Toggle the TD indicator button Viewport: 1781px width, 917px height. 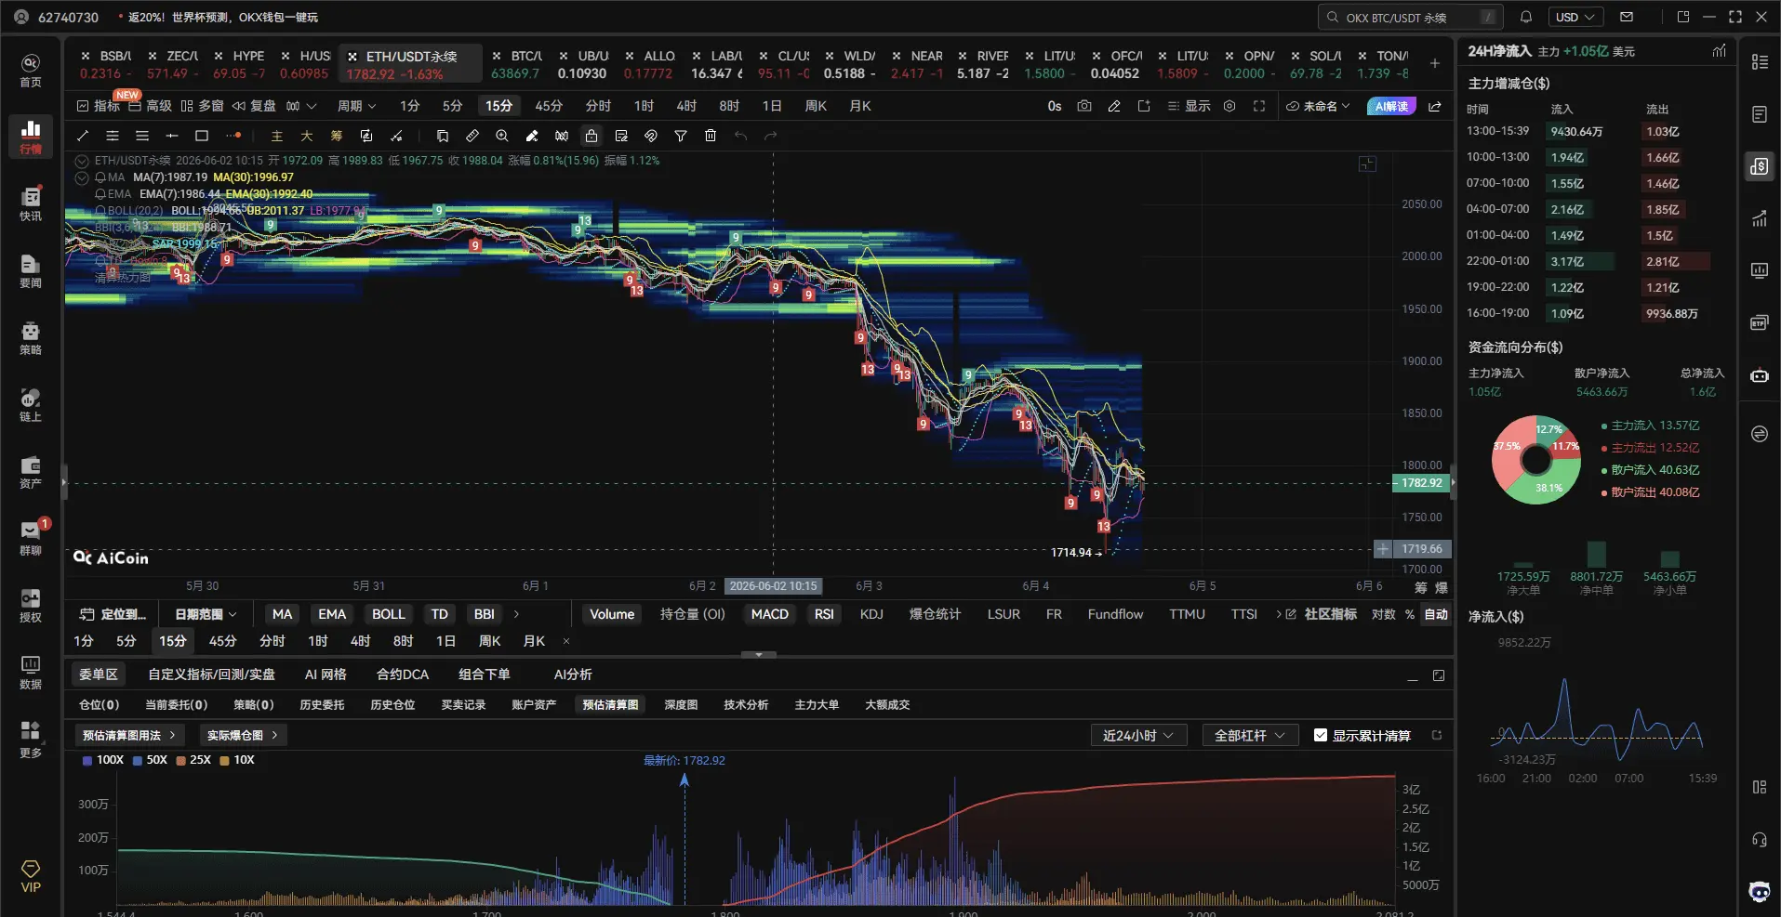440,614
